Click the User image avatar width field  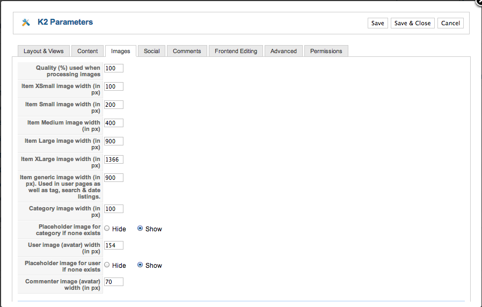coord(114,245)
